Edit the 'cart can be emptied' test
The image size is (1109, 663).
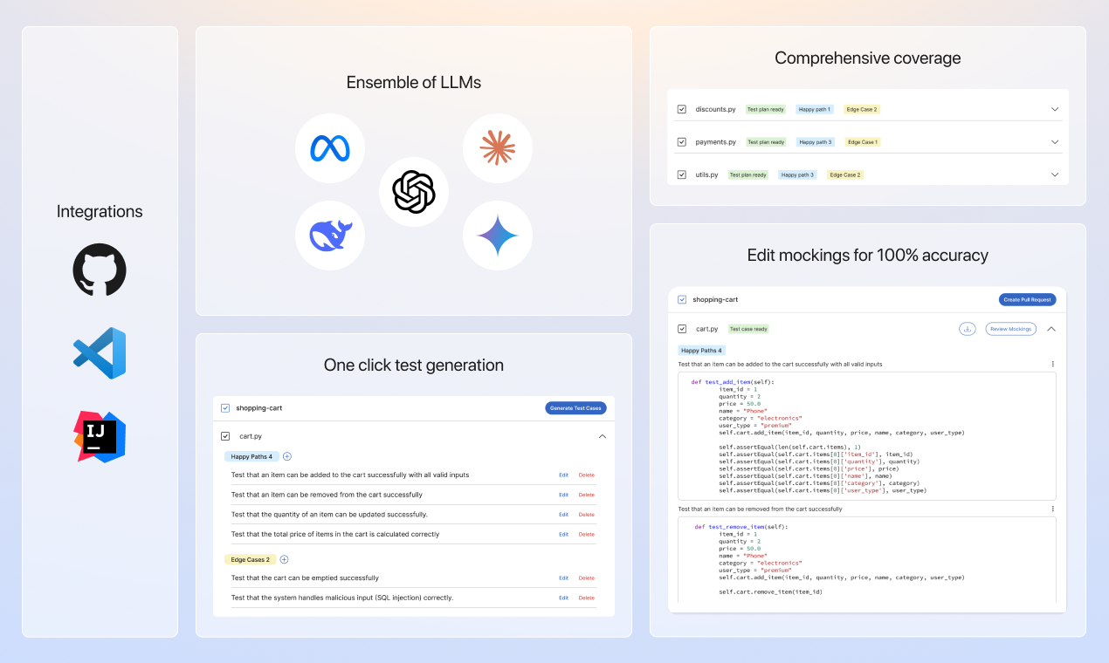[x=563, y=578]
